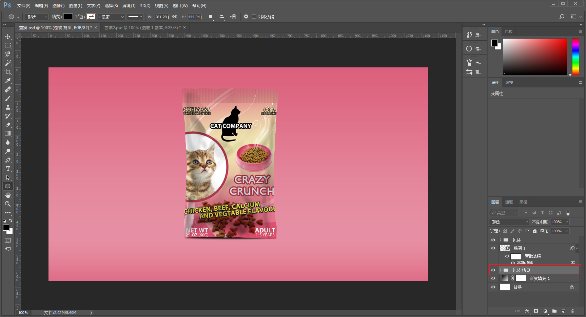
Task: Open the 不透明度 dropdown arrow
Action: (x=567, y=222)
